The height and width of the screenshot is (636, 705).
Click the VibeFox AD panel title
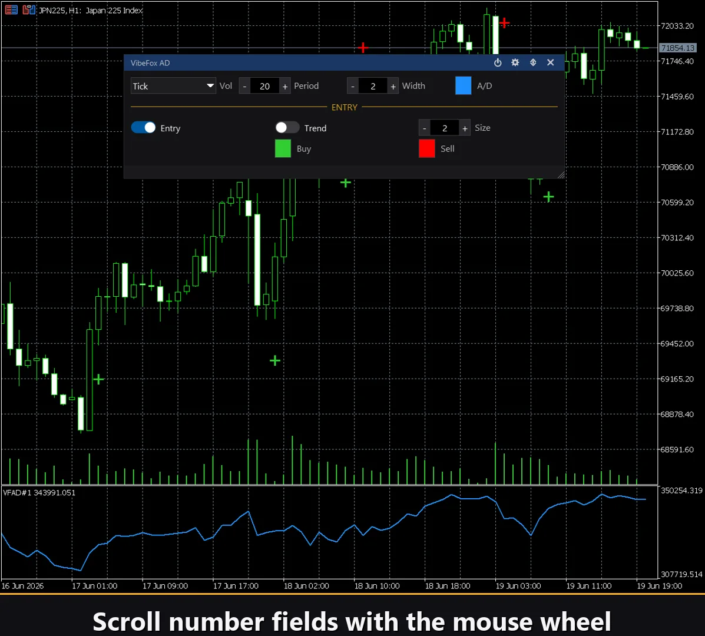pos(150,63)
